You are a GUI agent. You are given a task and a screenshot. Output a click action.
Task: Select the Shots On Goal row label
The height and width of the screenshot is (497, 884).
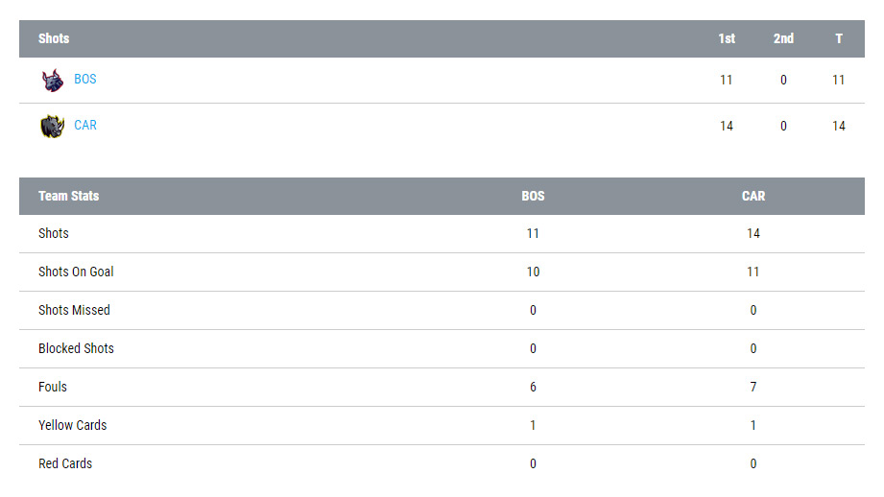[x=76, y=272]
